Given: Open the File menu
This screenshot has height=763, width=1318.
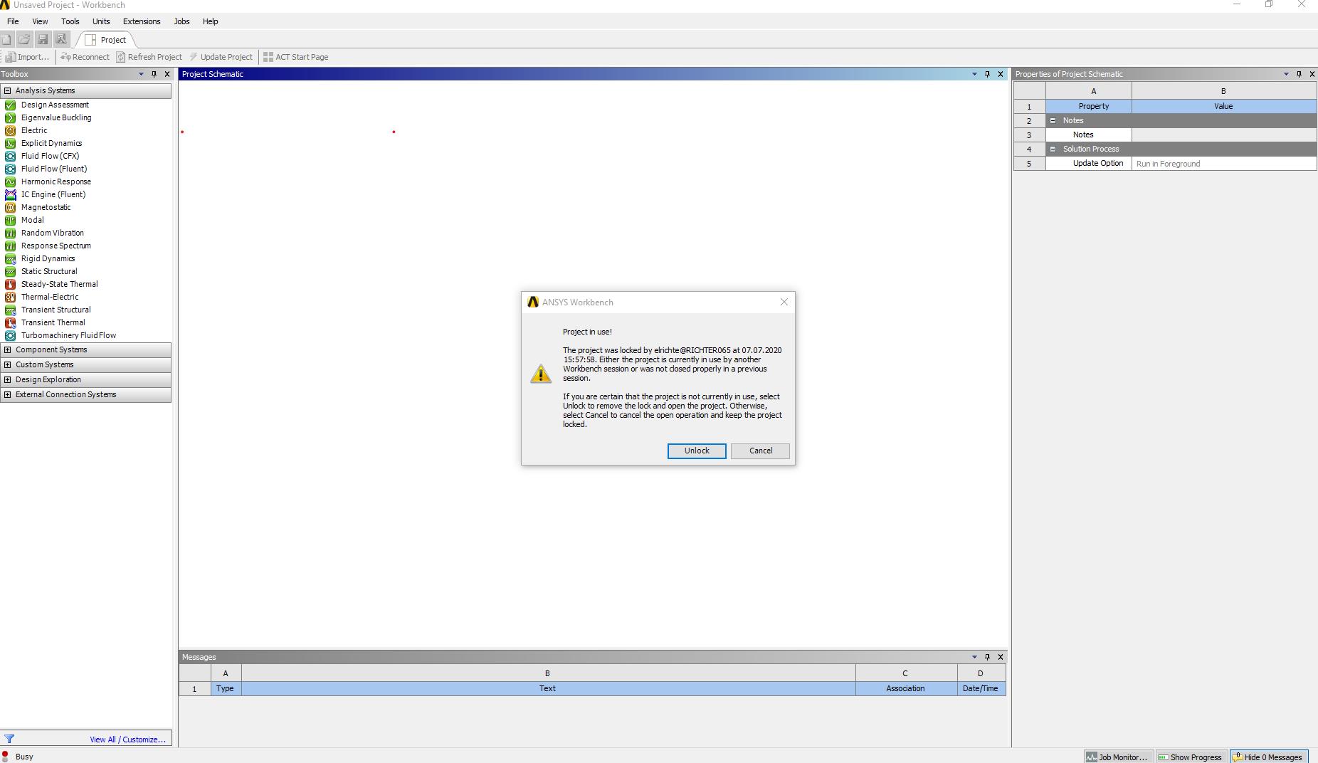Looking at the screenshot, I should coord(13,21).
